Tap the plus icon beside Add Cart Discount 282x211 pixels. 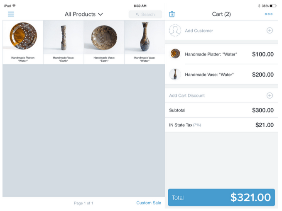[270, 95]
